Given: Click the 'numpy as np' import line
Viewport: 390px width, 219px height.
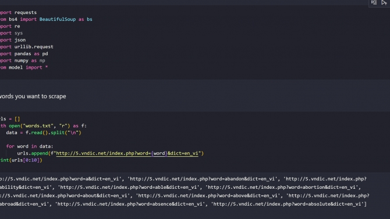Looking at the screenshot, I should click(23, 60).
